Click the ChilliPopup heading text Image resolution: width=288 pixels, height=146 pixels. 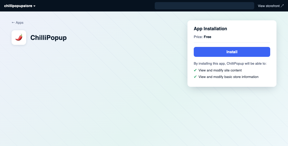click(48, 38)
